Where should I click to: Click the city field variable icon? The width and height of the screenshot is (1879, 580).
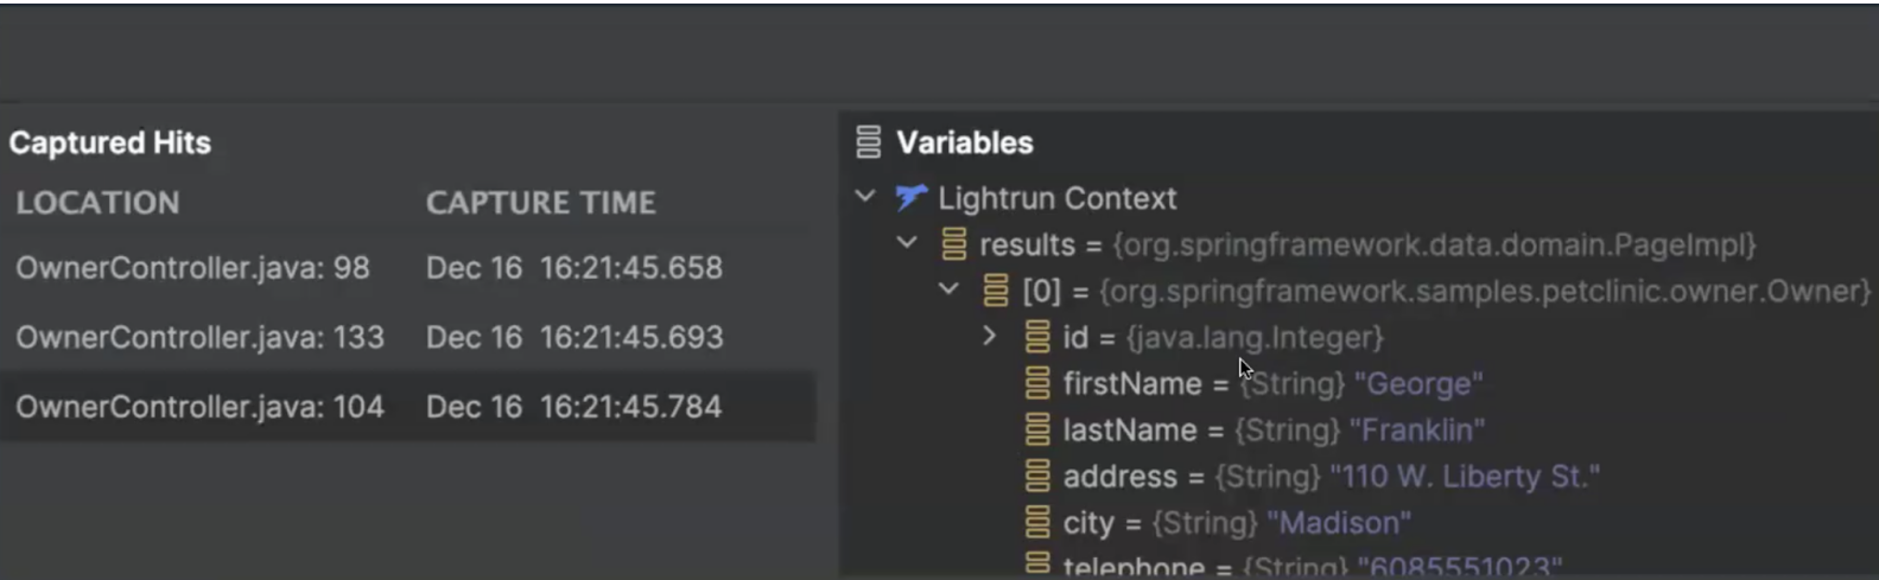1037,522
